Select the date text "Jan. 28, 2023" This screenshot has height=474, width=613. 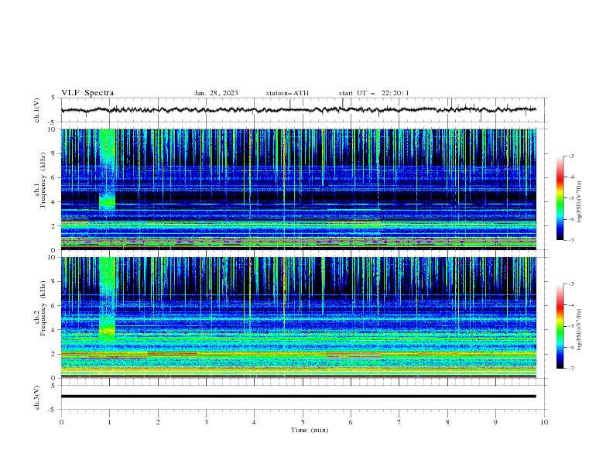(216, 93)
